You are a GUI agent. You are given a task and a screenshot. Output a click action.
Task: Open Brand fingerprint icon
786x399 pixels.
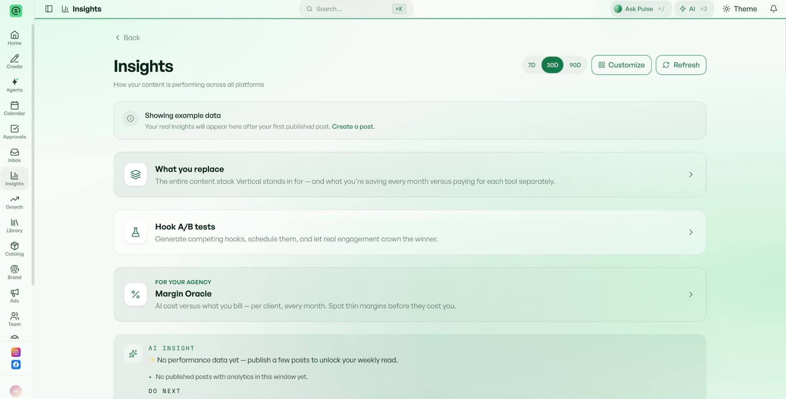pyautogui.click(x=15, y=269)
